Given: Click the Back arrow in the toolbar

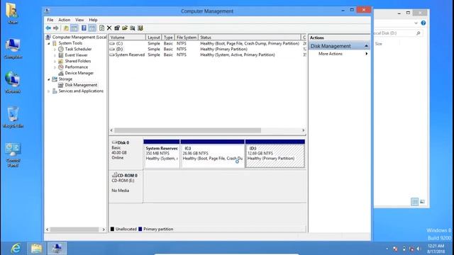Looking at the screenshot, I should click(x=48, y=28).
